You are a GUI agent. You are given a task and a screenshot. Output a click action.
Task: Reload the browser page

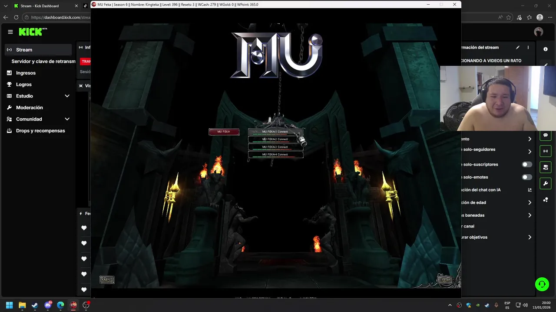16,17
